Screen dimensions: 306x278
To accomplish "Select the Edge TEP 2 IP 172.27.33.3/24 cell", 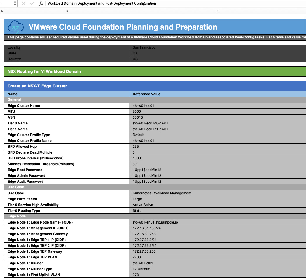I will pos(218,246).
